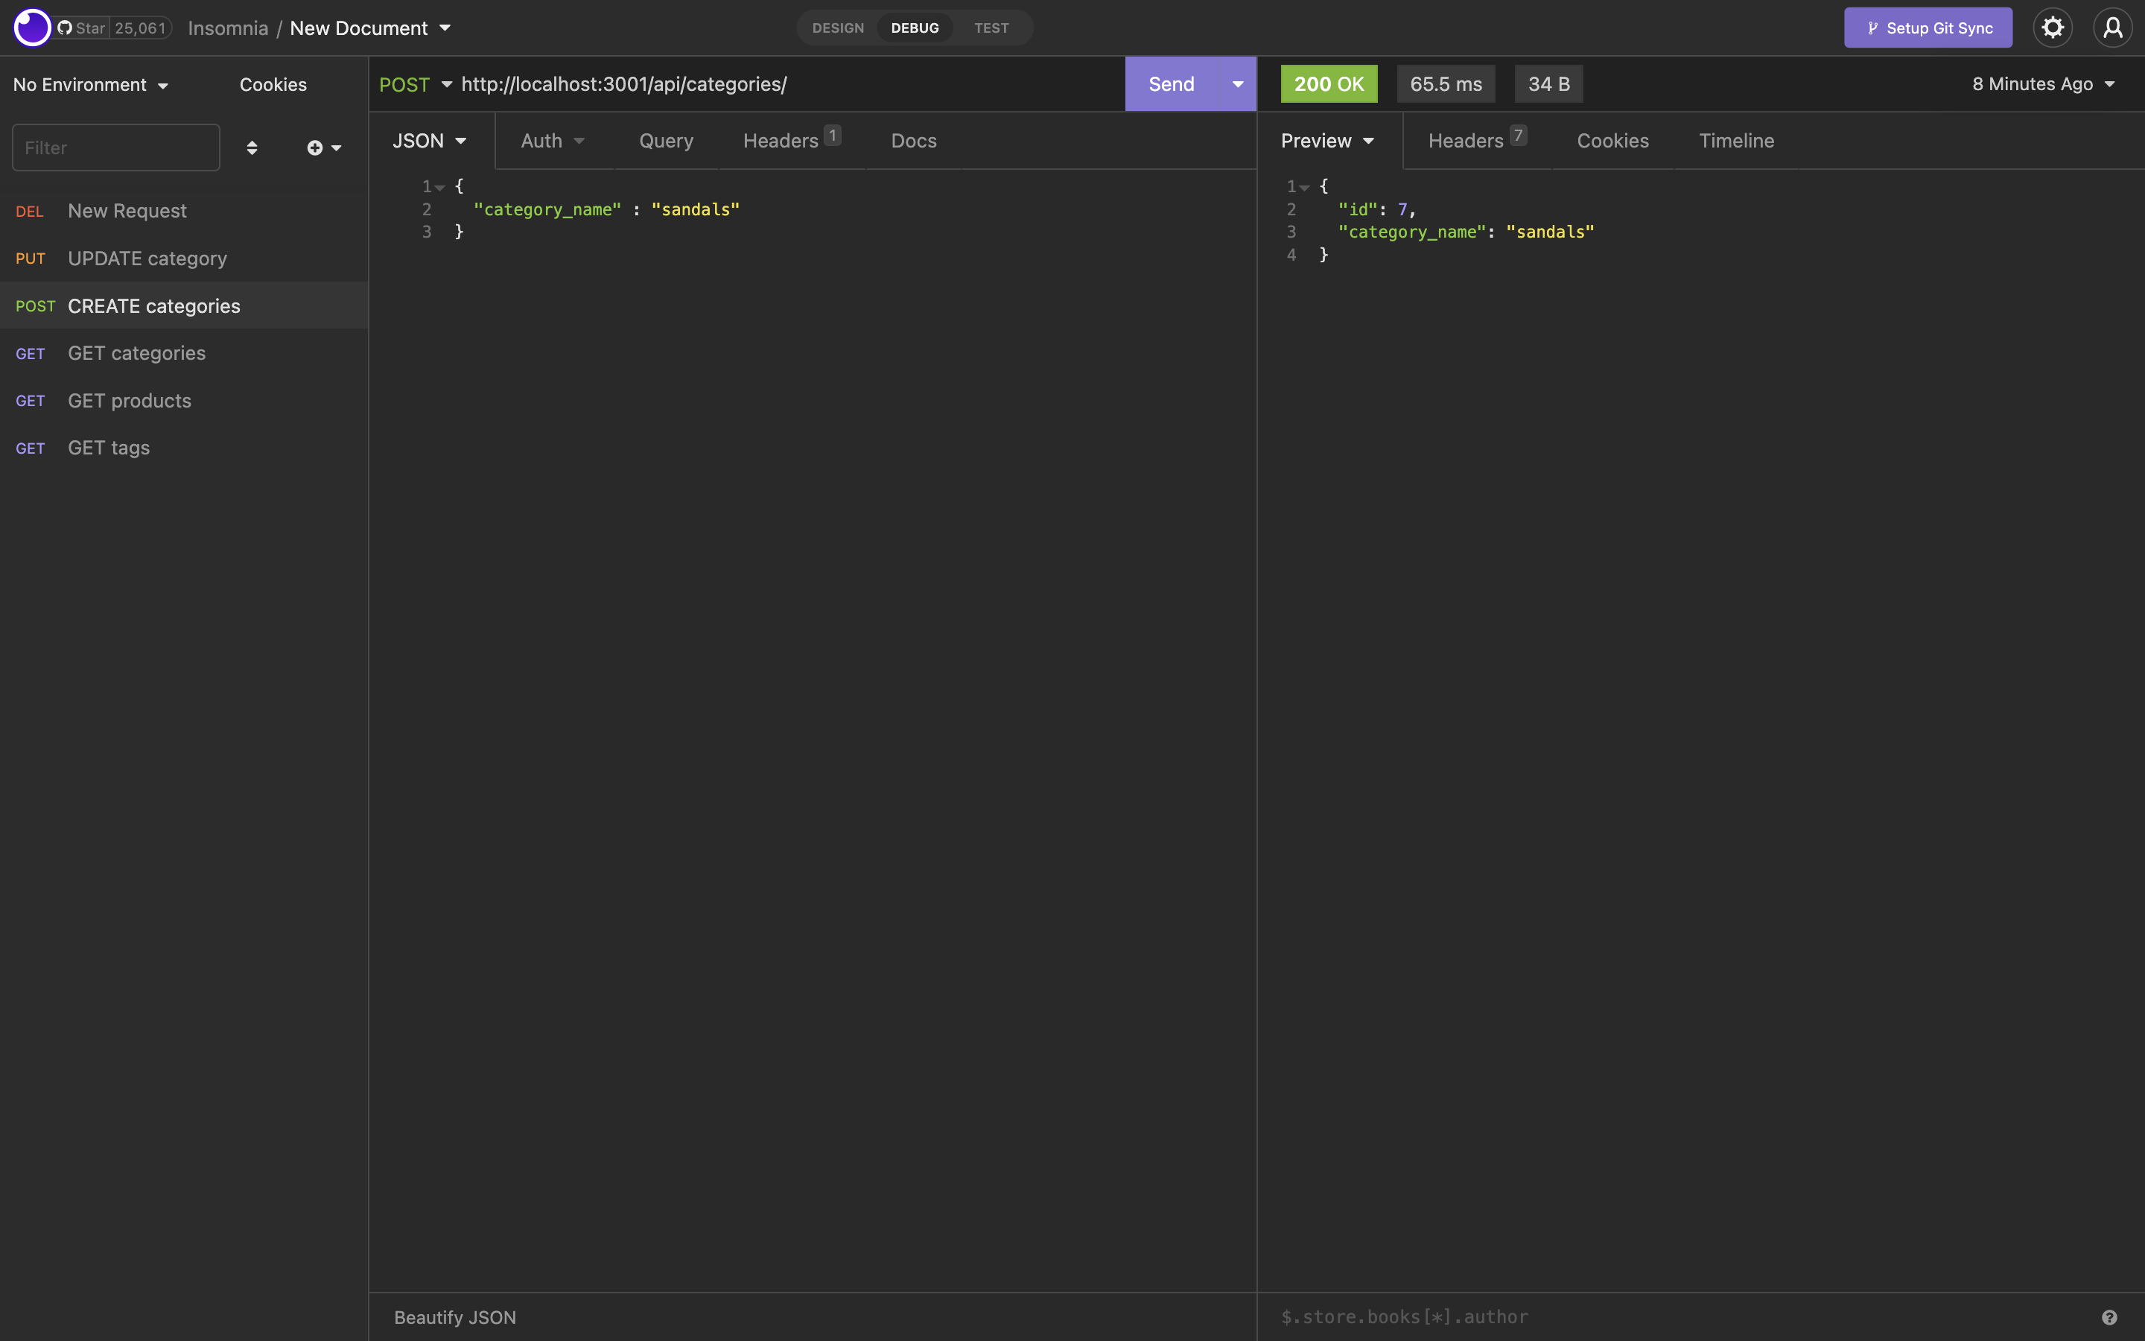Click the JSONPath filter help icon
The height and width of the screenshot is (1341, 2145).
[2109, 1317]
